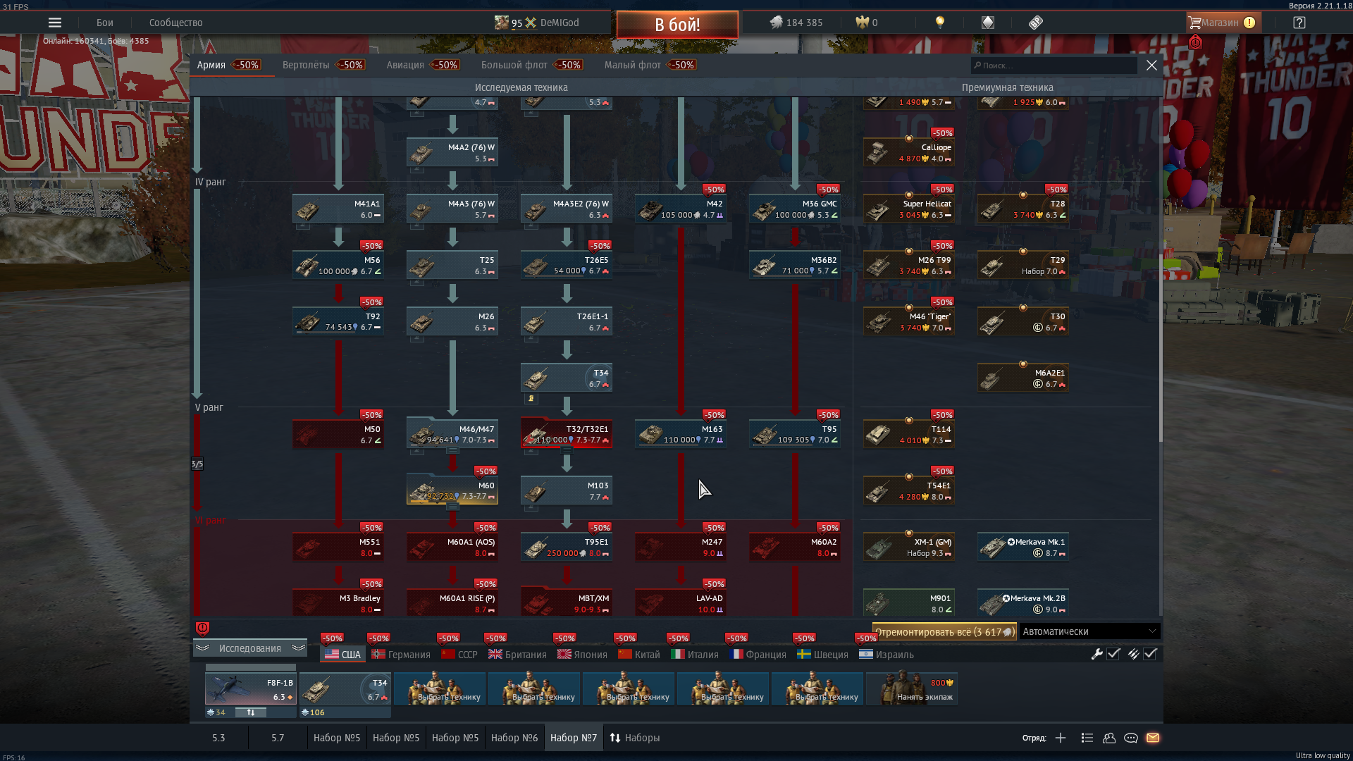Swap vehicle arrows under F8F-1B slot
Image resolution: width=1353 pixels, height=761 pixels.
coord(251,712)
